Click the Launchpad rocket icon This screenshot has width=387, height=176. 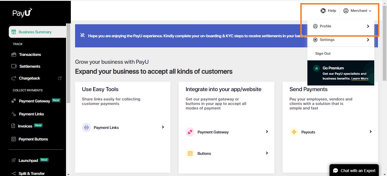point(14,160)
